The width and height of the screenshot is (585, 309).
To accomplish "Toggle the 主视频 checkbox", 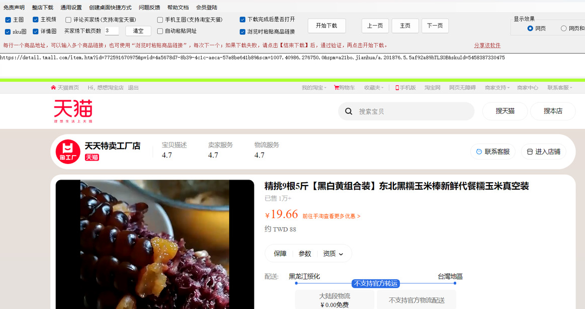I will click(x=35, y=20).
